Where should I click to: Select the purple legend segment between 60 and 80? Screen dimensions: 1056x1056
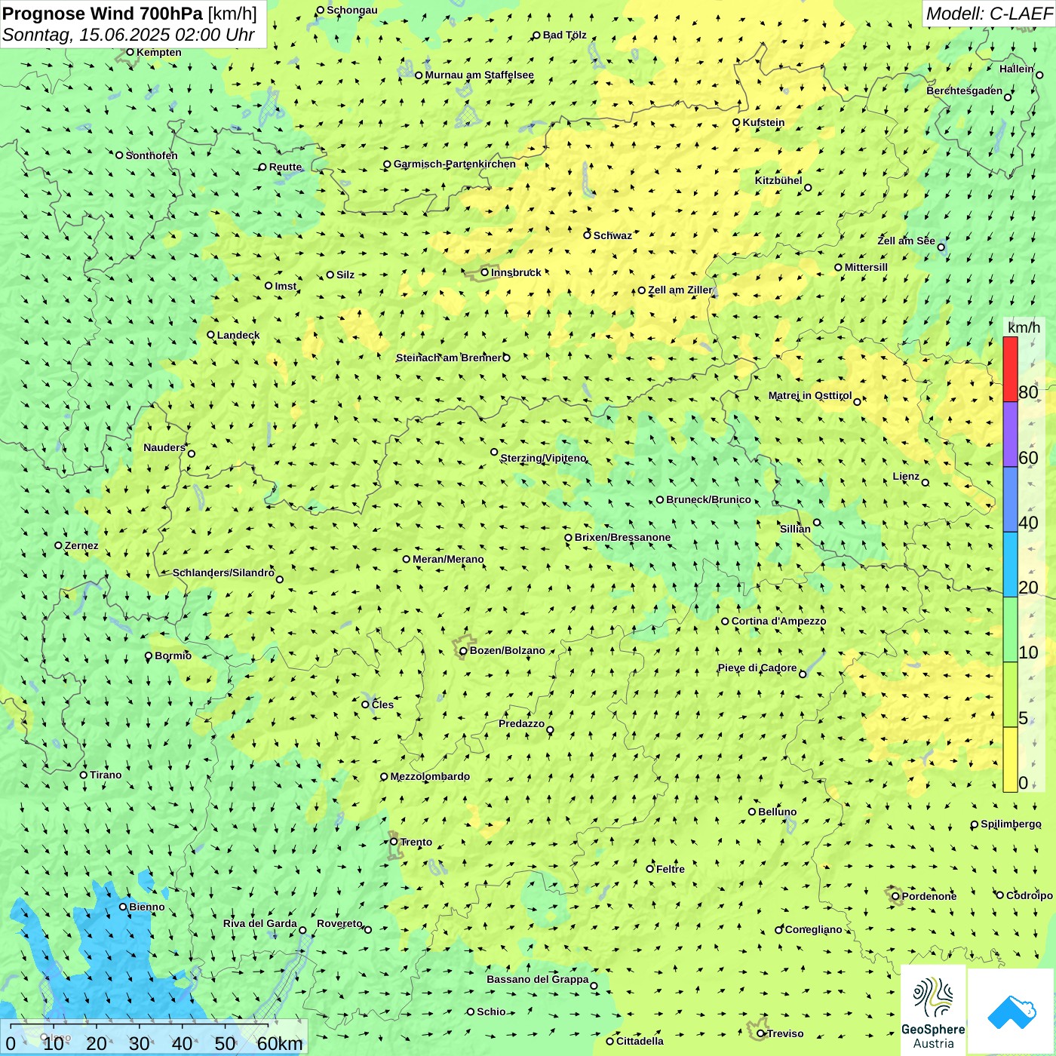coord(1010,434)
